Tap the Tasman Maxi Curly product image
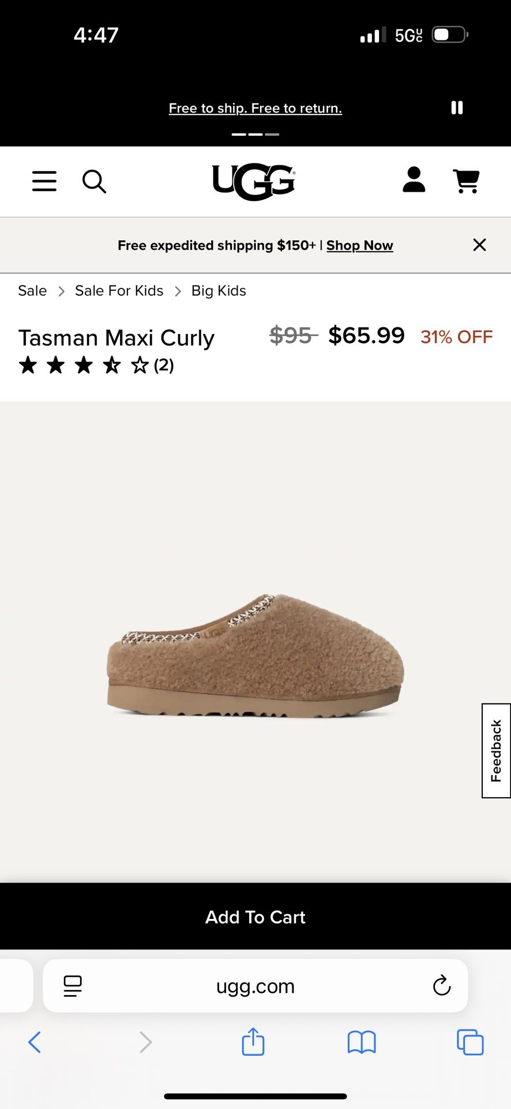 click(255, 656)
